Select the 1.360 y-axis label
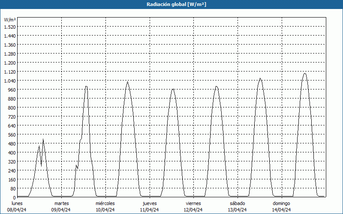This screenshot has height=214, width=343. coord(10,45)
